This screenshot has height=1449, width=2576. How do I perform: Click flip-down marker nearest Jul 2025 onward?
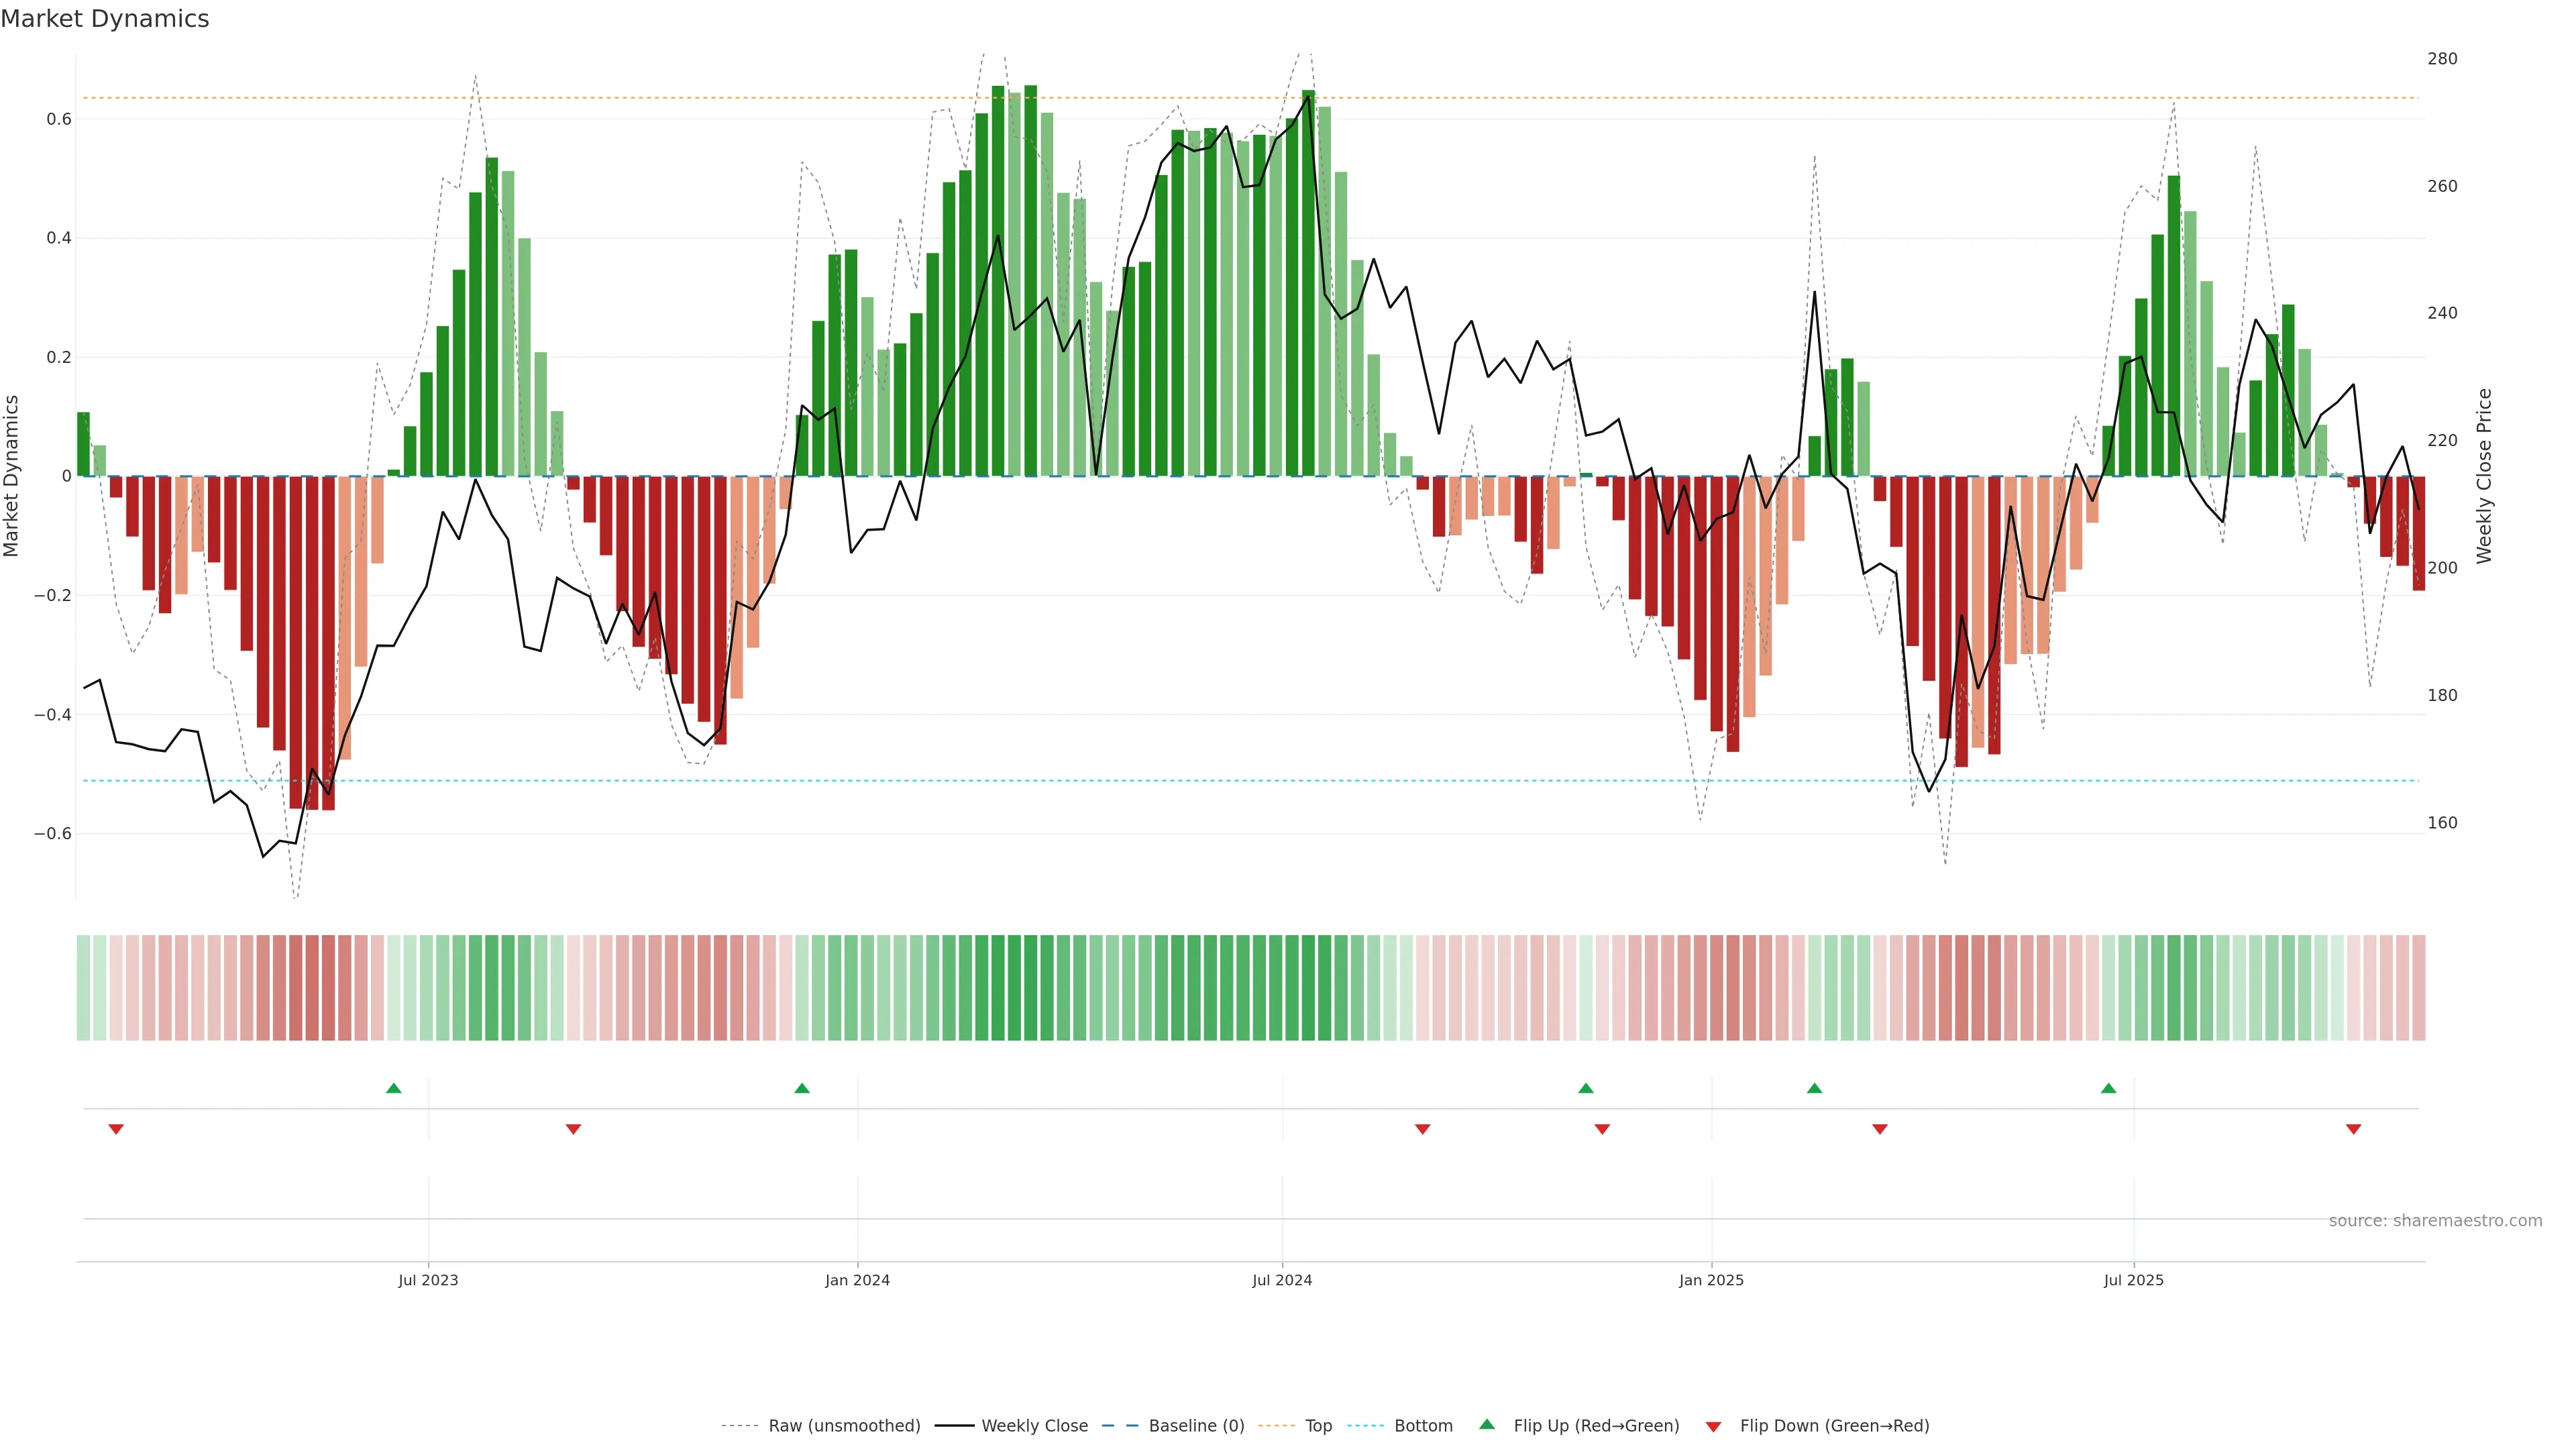2353,1129
